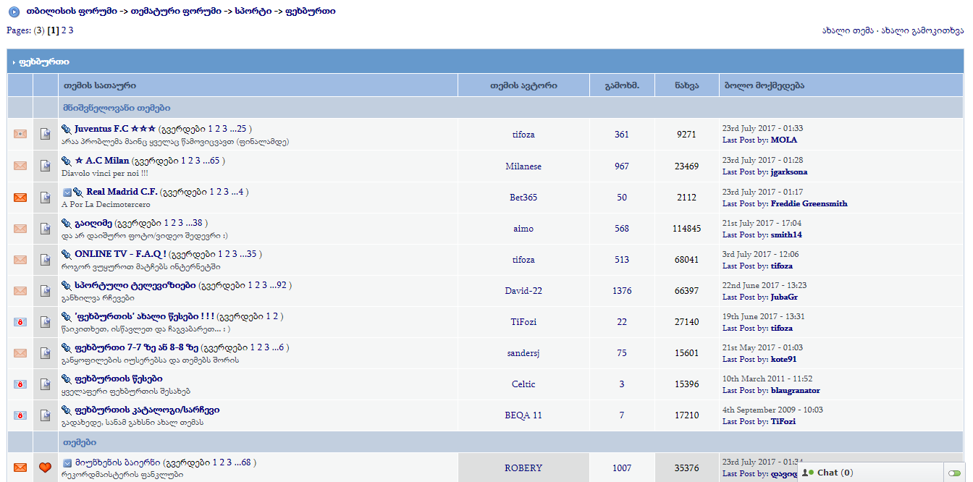Viewport: 973px width, 482px height.
Task: Go to newest post arrow in ROBERY's topic
Action: click(x=67, y=463)
